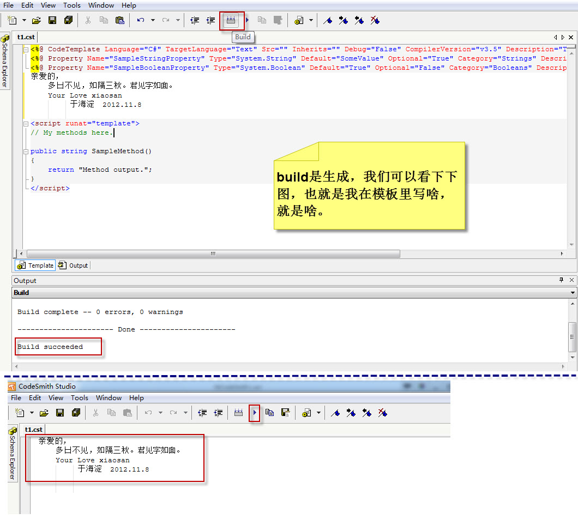This screenshot has height=519, width=578.
Task: Click the New document icon in the top window toolbar
Action: (12, 20)
